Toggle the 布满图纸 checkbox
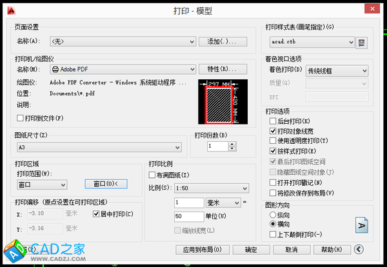This screenshot has width=387, height=267. coord(152,175)
